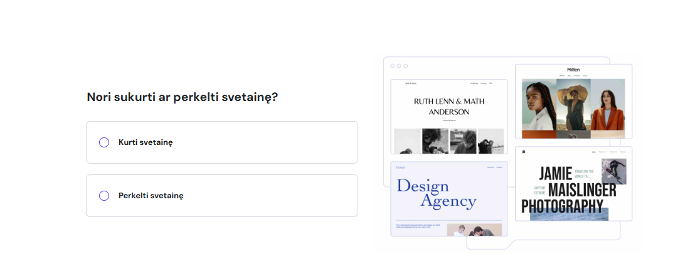
Task: Select the "Perkelti svetainę" radio button
Action: click(x=104, y=196)
